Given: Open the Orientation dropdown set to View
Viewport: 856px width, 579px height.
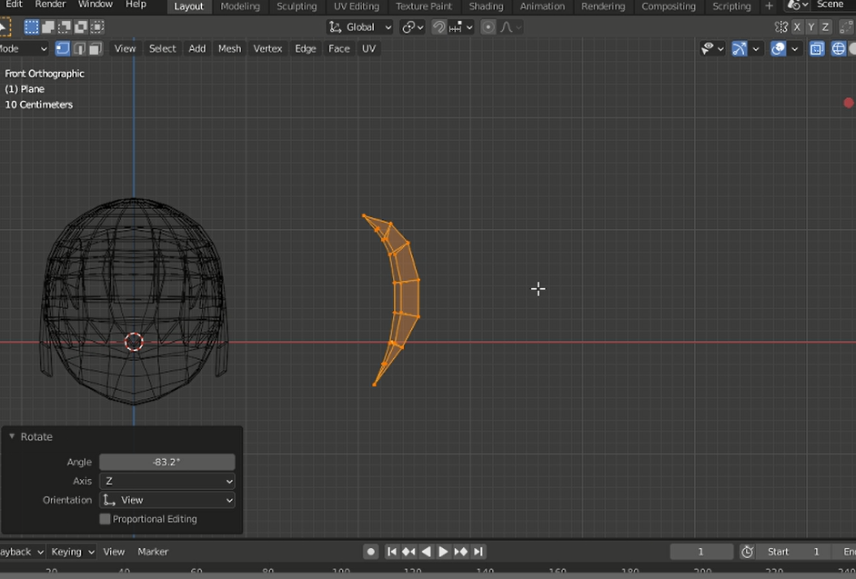Looking at the screenshot, I should (167, 500).
